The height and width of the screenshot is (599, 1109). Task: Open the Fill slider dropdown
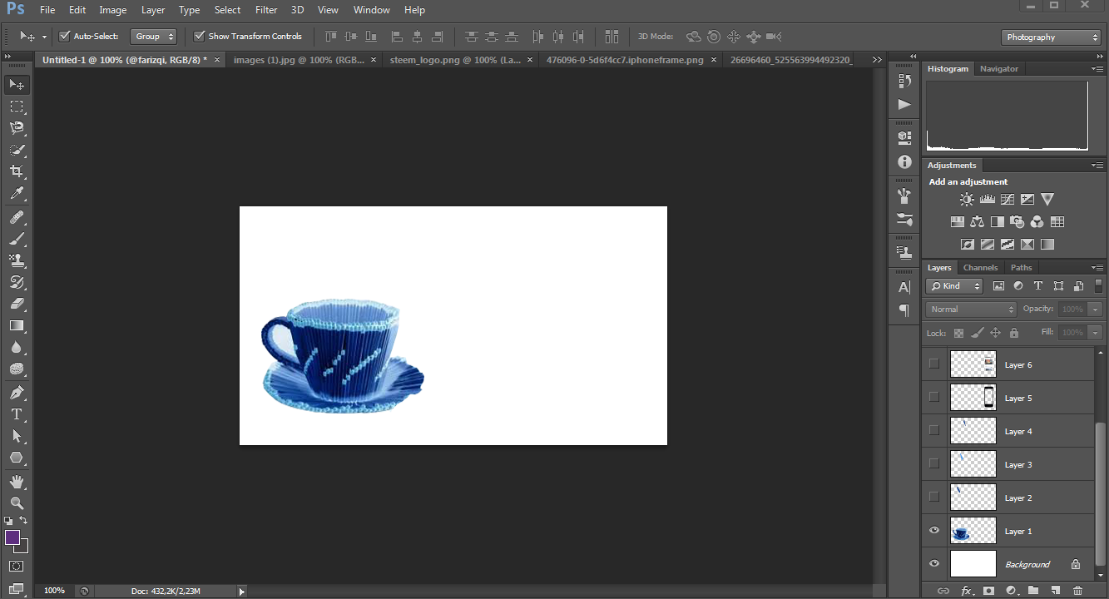coord(1095,333)
